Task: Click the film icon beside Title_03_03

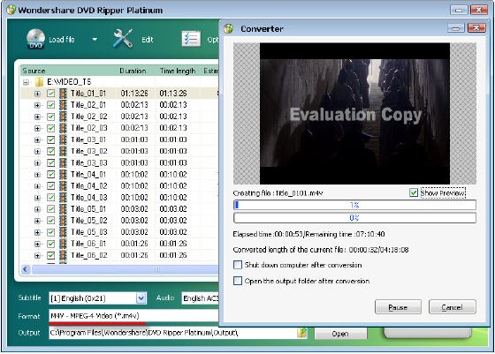Action: 63,163
